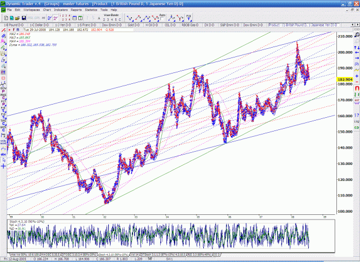
Task: Open the Statistics menu
Action: click(x=91, y=10)
